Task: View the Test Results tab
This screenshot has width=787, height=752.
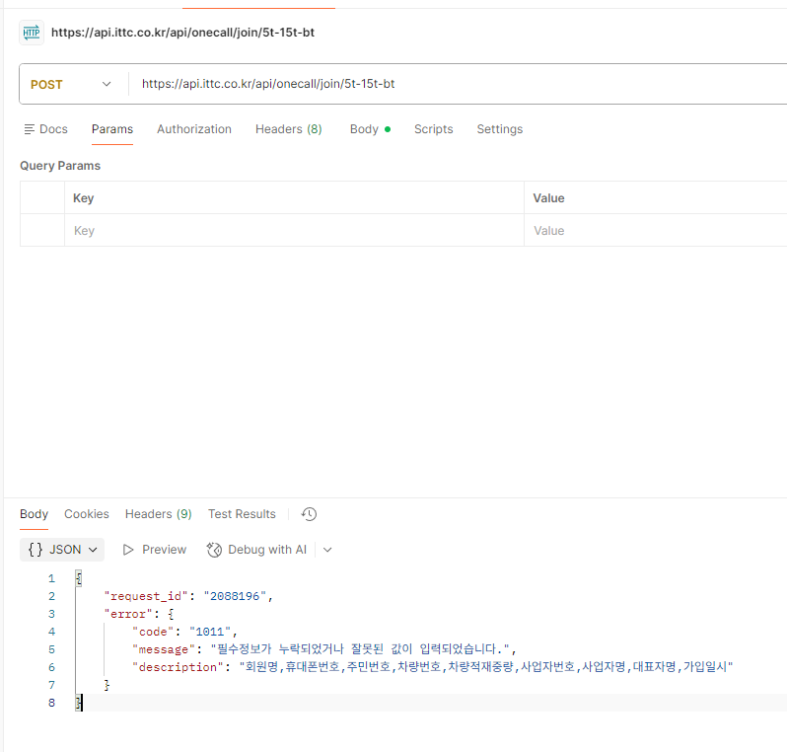Action: click(x=242, y=514)
